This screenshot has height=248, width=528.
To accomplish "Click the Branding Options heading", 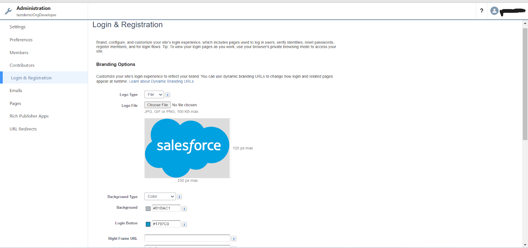I will (116, 64).
